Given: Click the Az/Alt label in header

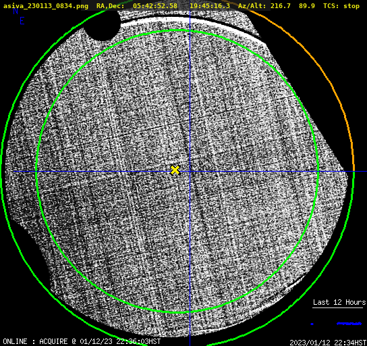Looking at the screenshot, I should tap(252, 6).
